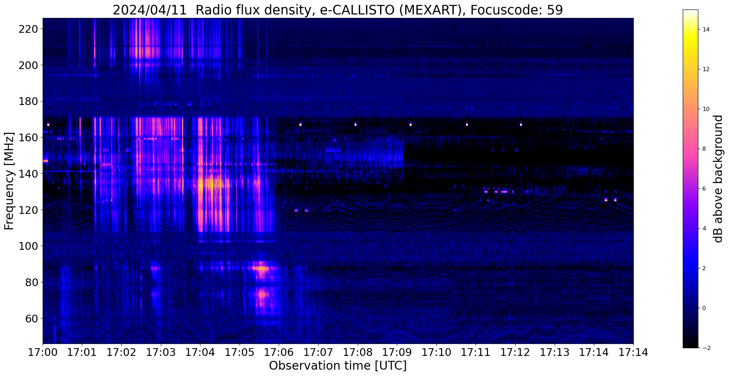Select the 17:10 time tick label
This screenshot has width=729, height=376.
436,353
